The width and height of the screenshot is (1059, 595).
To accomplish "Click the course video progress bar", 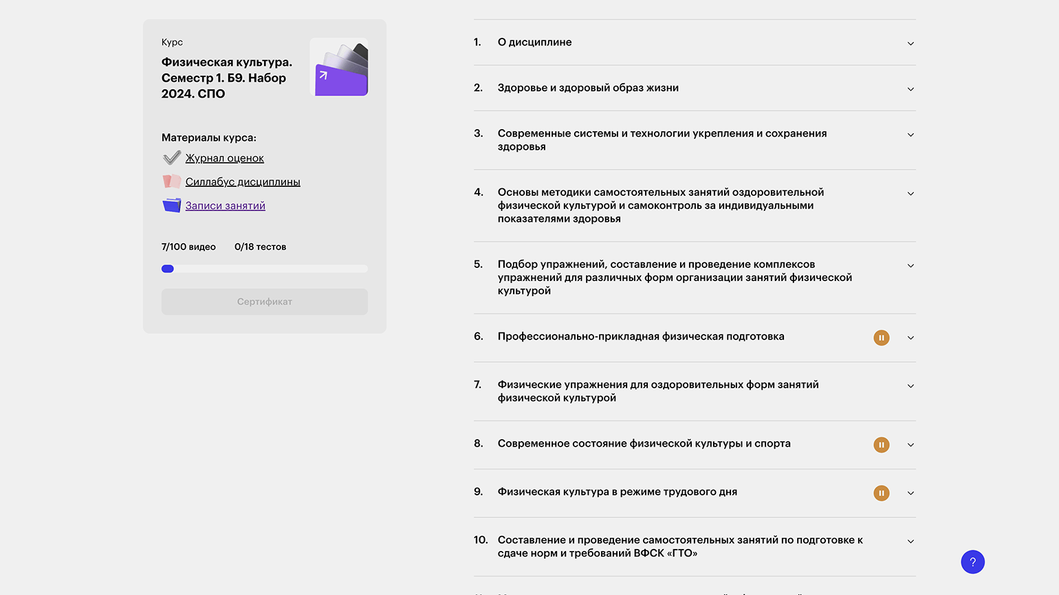I will (x=265, y=269).
